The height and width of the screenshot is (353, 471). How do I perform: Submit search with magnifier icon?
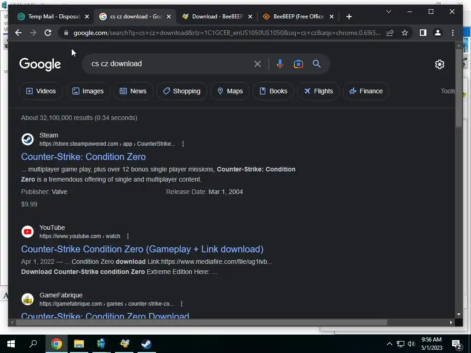click(316, 64)
